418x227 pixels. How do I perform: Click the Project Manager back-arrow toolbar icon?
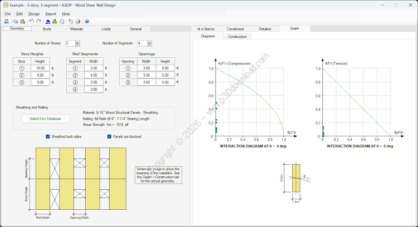(6, 21)
